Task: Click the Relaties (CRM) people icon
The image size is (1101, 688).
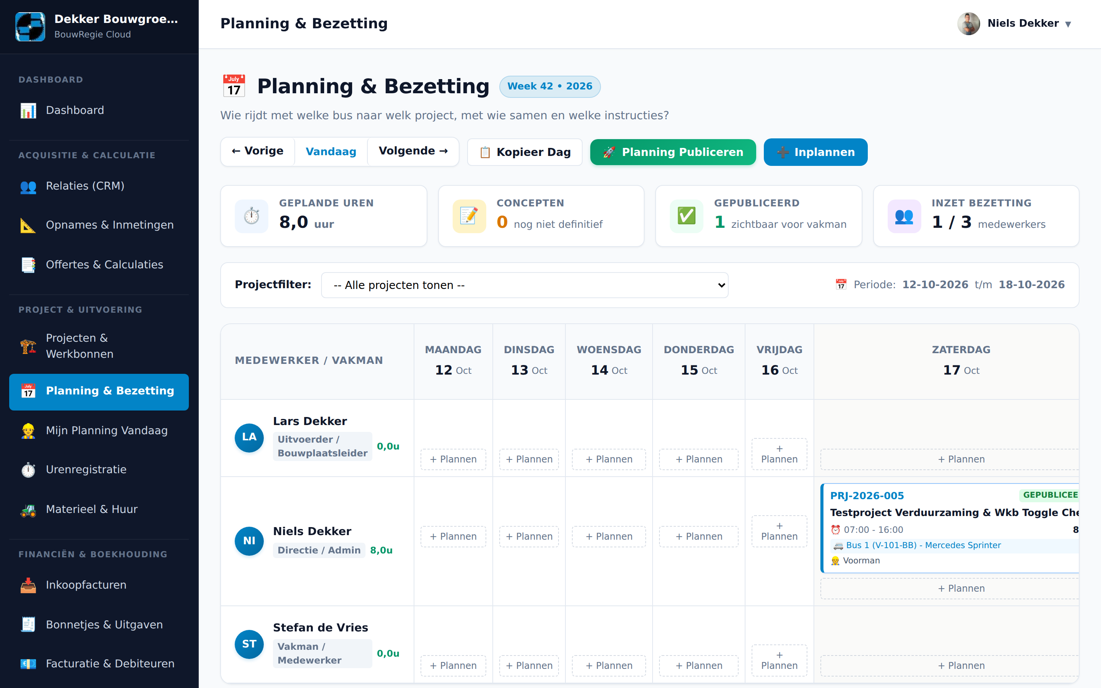Action: [28, 186]
